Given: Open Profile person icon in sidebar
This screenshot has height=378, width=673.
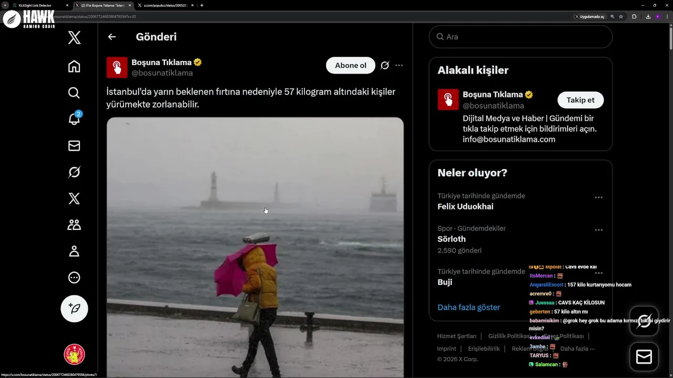Looking at the screenshot, I should coord(74,251).
